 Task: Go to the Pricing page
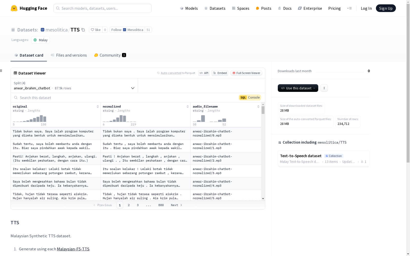pyautogui.click(x=334, y=8)
